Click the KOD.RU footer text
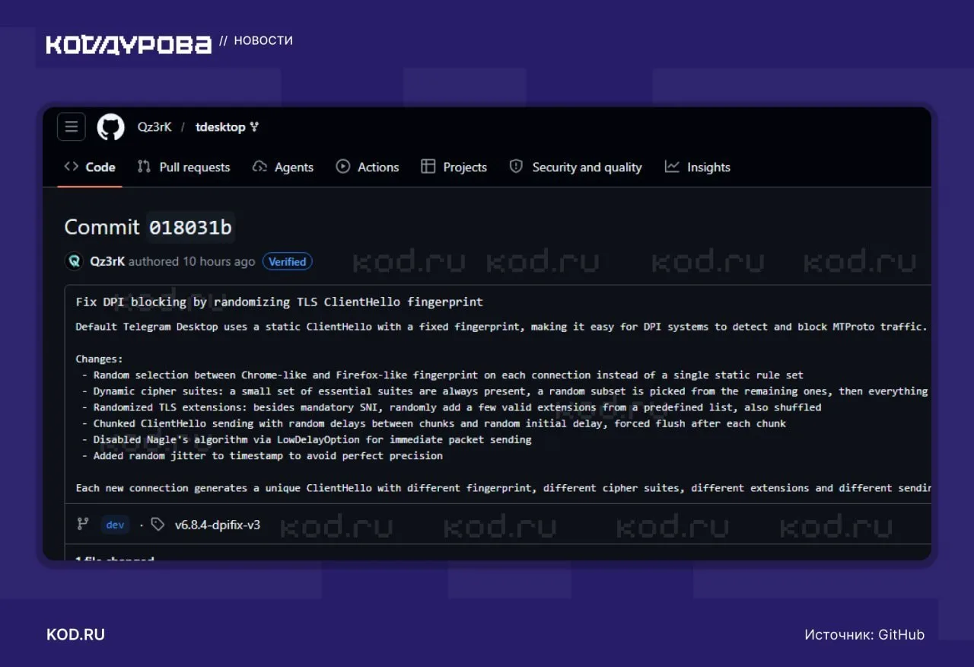The image size is (974, 667). tap(75, 634)
